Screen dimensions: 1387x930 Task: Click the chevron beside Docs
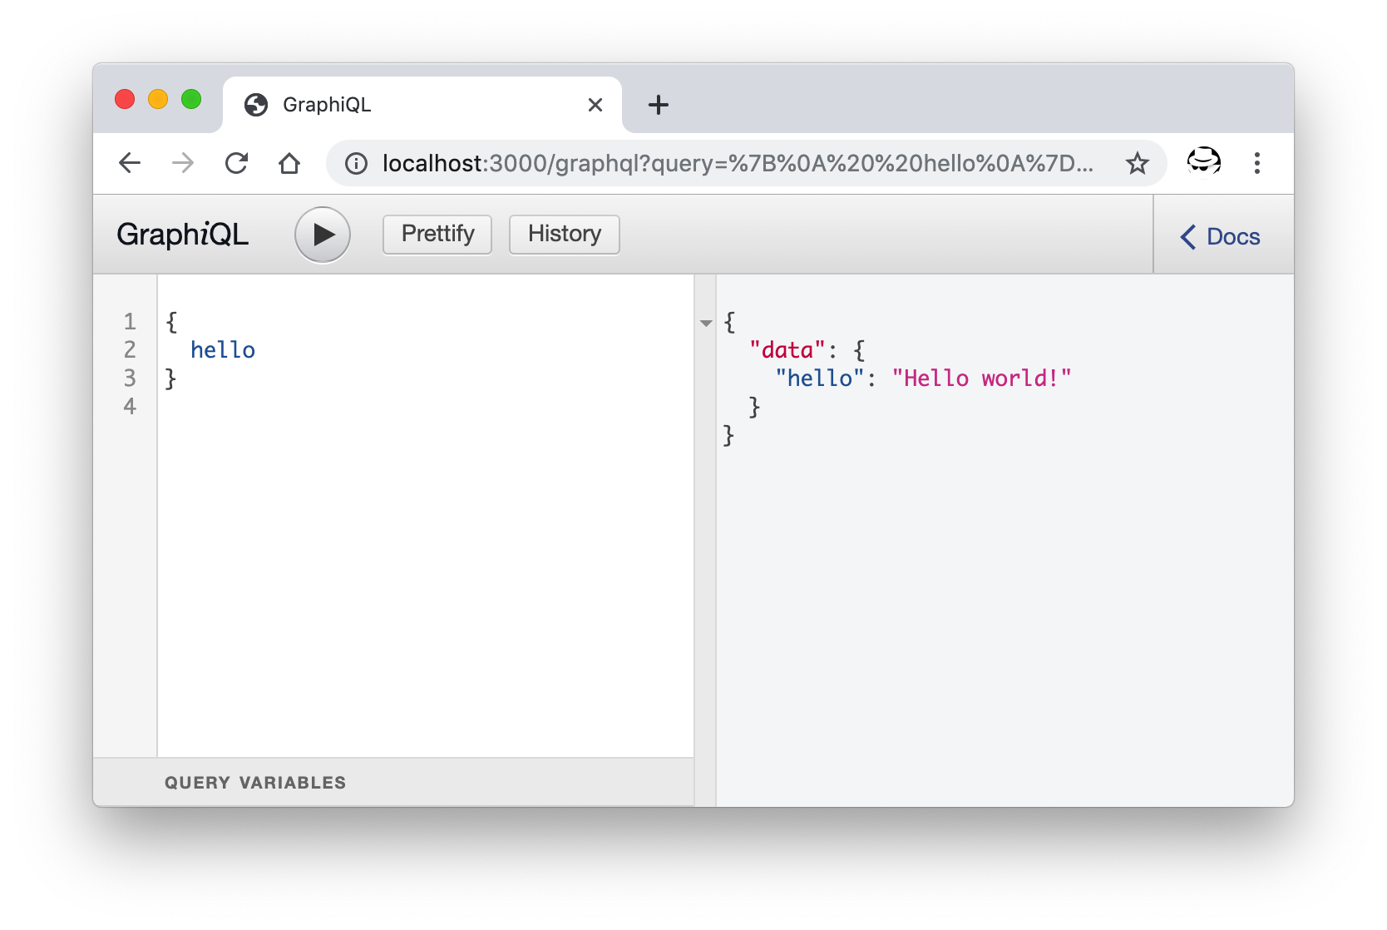[1188, 237]
